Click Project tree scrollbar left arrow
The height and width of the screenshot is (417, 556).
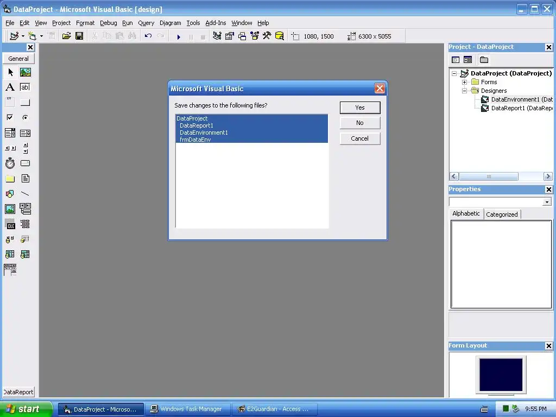454,176
